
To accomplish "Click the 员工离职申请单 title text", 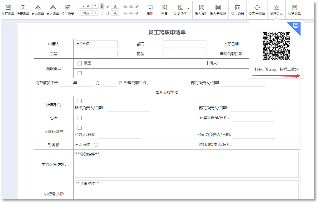I will click(x=167, y=32).
